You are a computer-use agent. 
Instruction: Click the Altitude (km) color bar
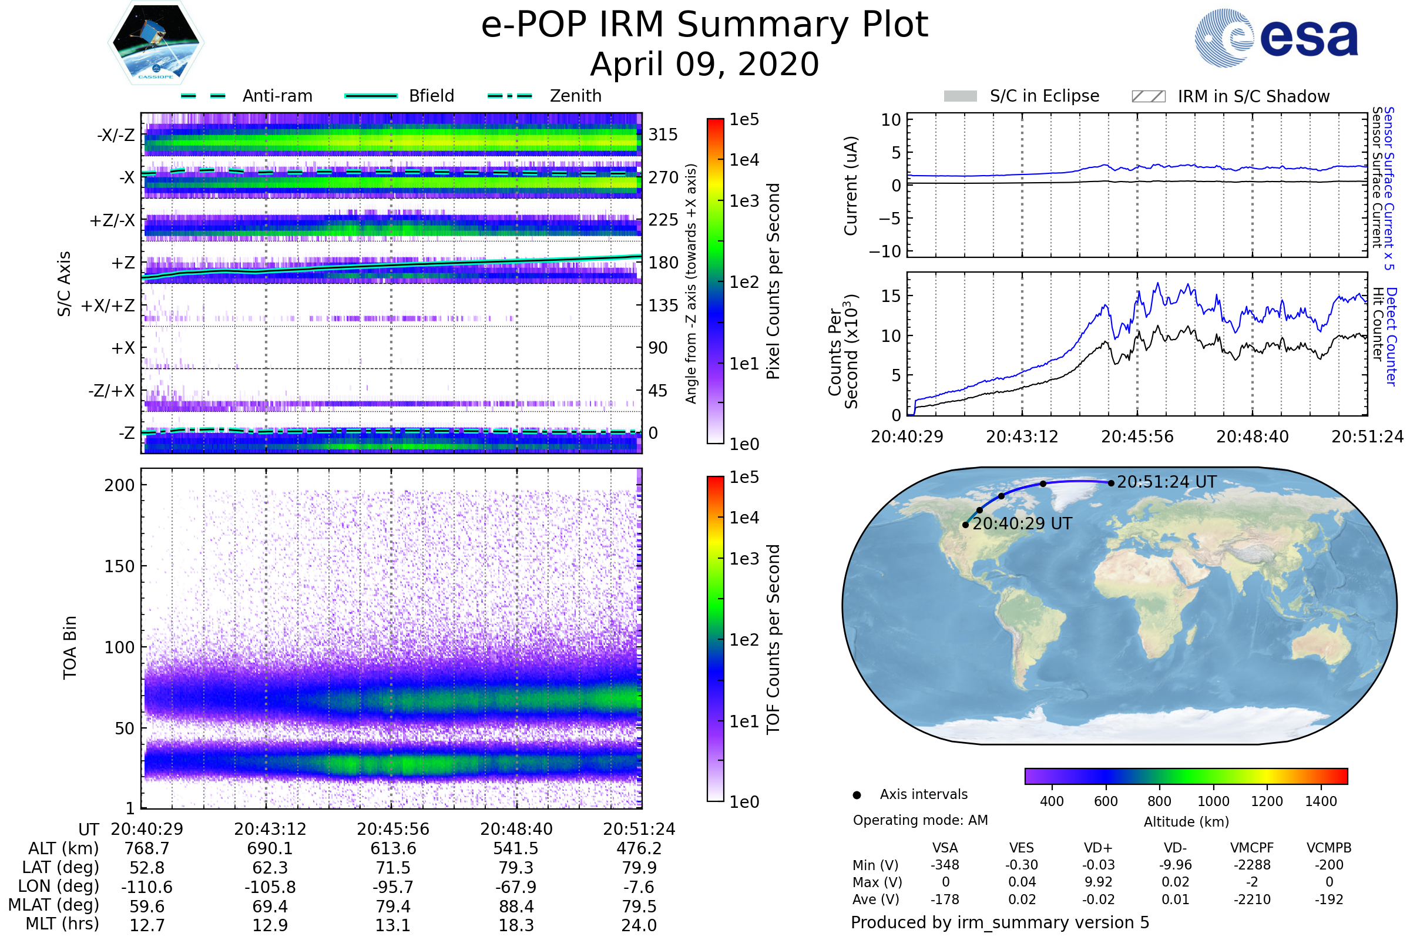pos(1186,776)
